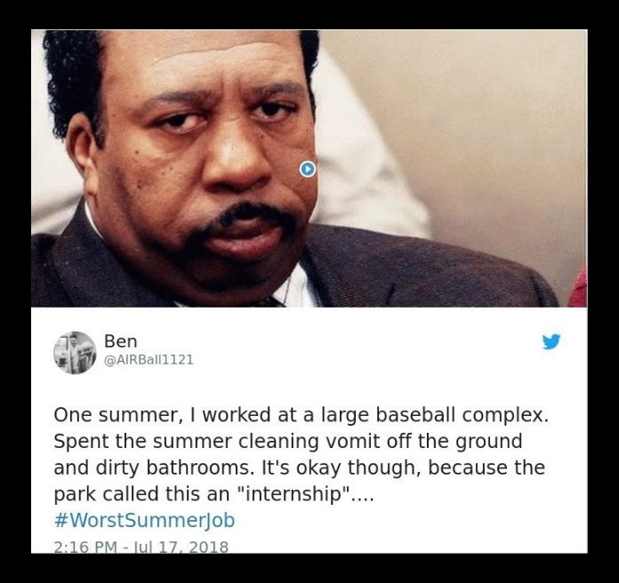Click the words baseball complex in the tweet
Screen dimensions: 619x583
[462, 415]
